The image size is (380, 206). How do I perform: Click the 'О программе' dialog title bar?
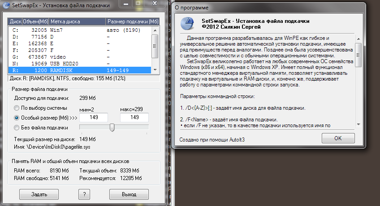(x=268, y=8)
